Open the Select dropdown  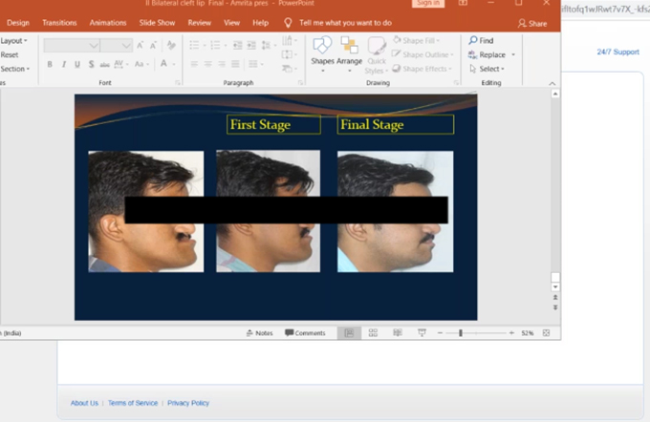coord(487,69)
